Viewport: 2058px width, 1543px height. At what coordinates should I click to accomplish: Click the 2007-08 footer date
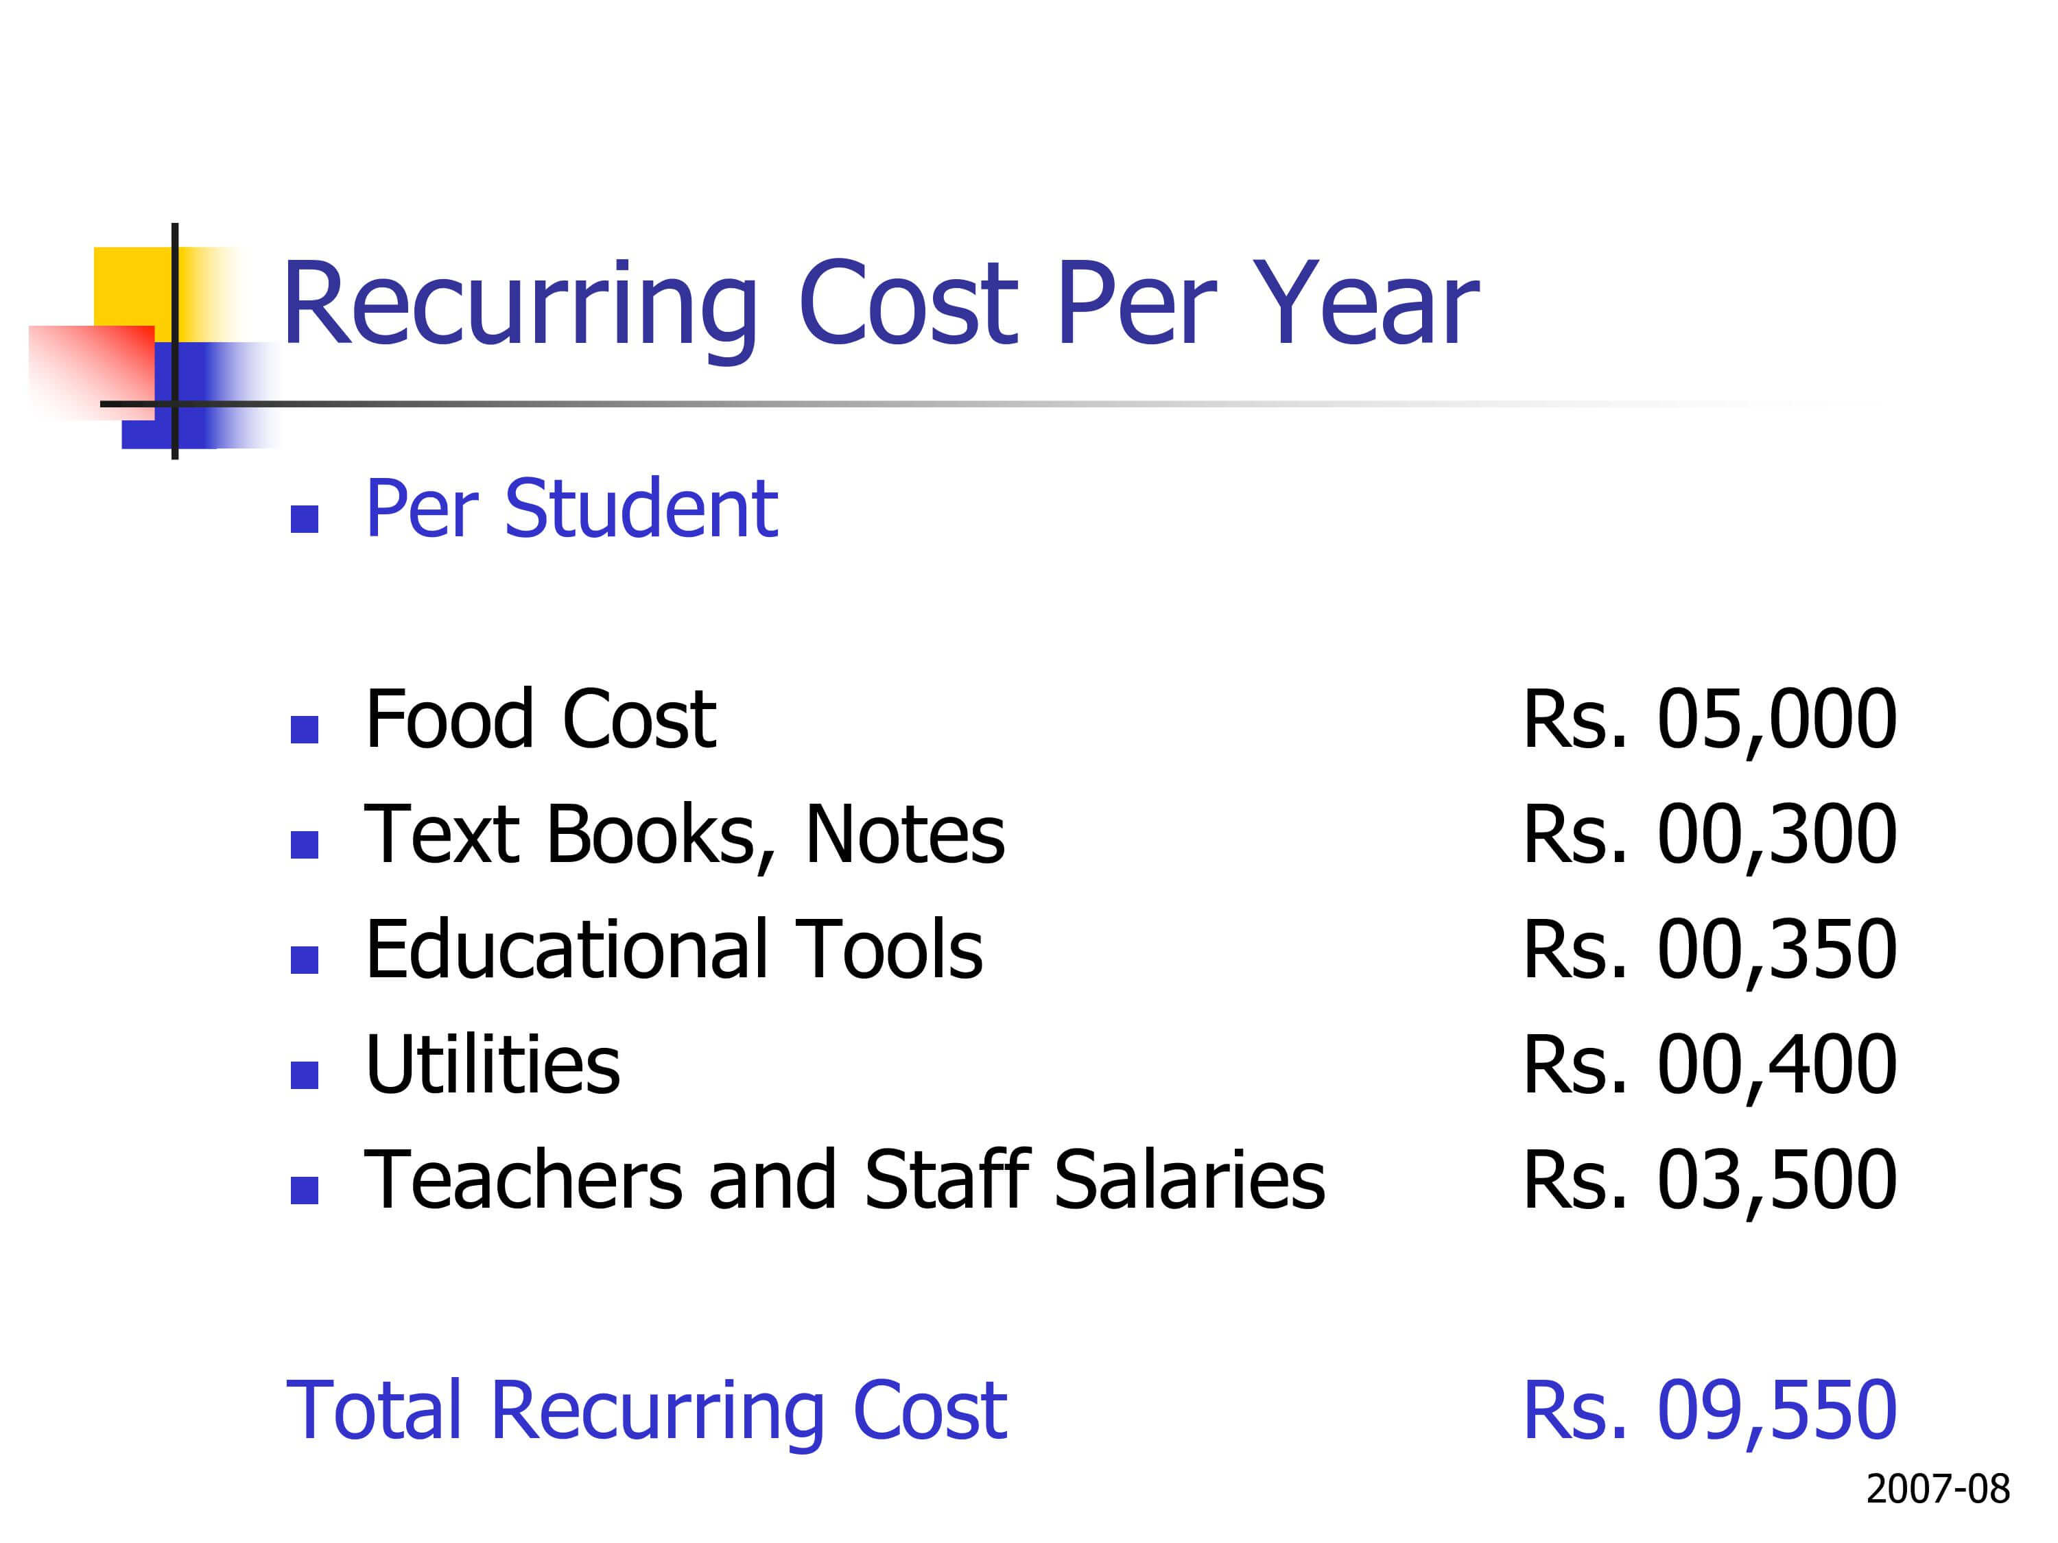pos(1938,1489)
